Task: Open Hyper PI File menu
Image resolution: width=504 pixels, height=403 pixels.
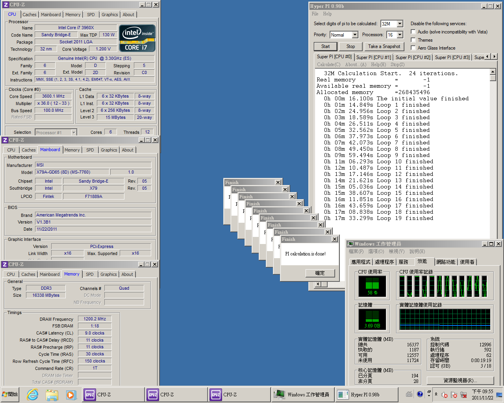Action: tap(315, 14)
